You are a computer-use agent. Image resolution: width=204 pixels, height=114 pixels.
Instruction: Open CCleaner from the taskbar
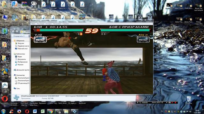tap(11, 111)
